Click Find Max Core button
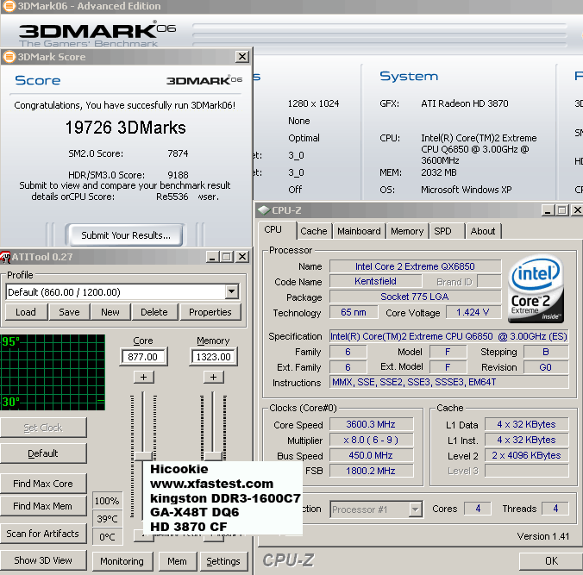This screenshot has height=575, width=583. point(43,484)
